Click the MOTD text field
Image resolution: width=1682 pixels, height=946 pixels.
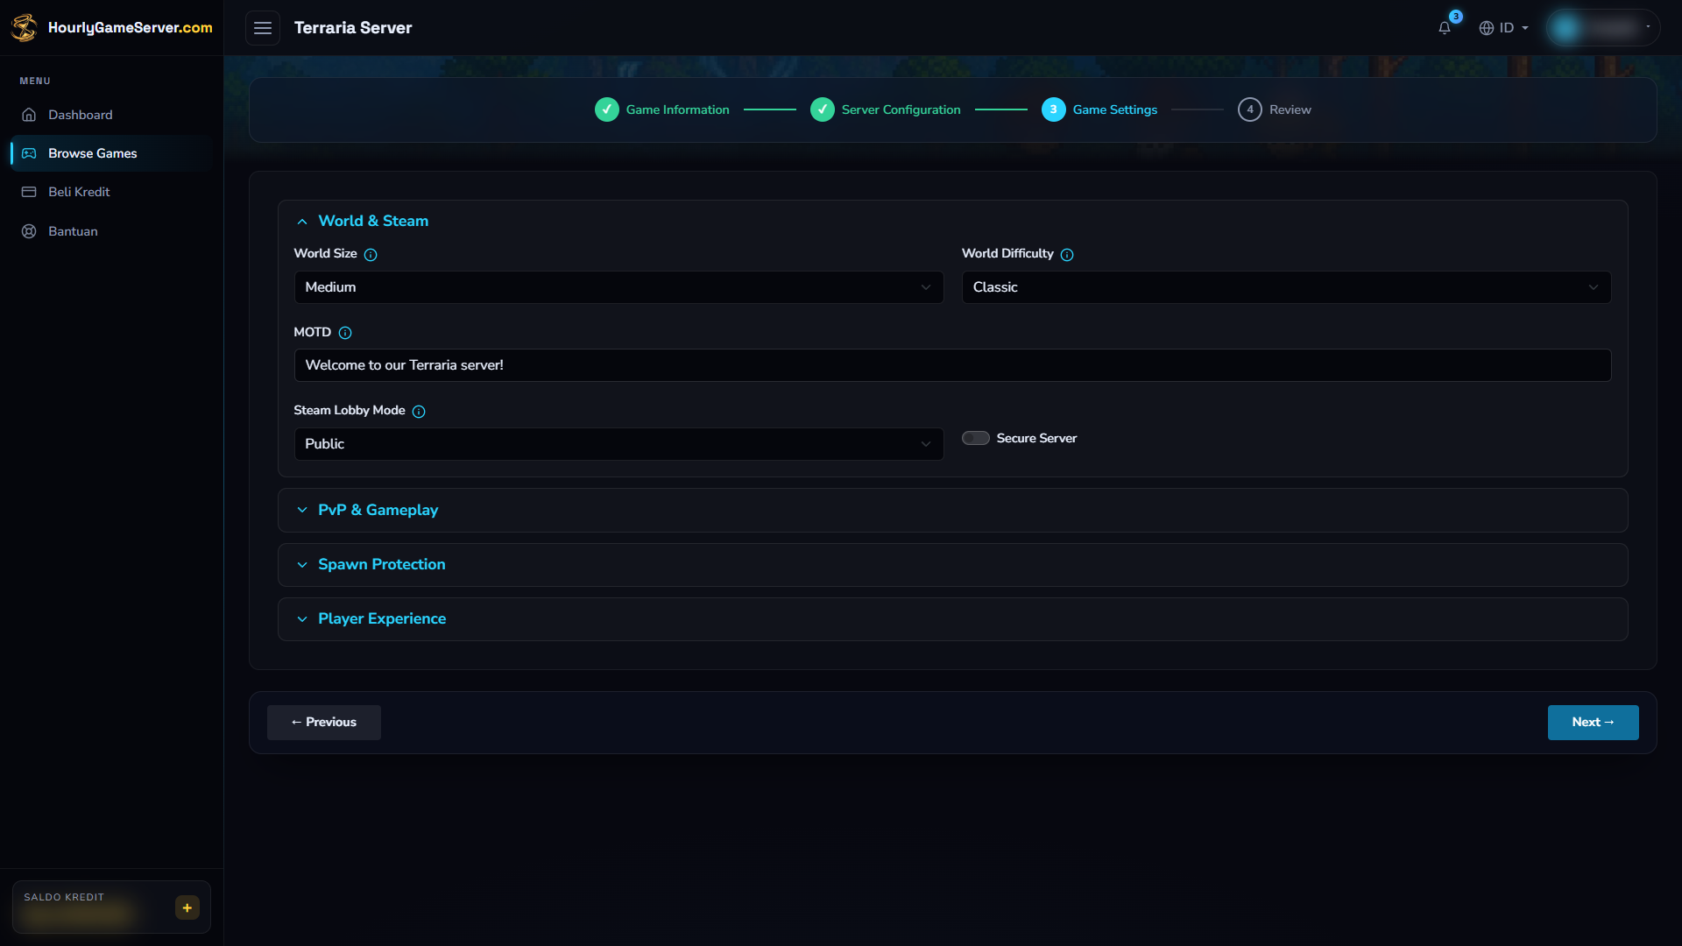[952, 365]
